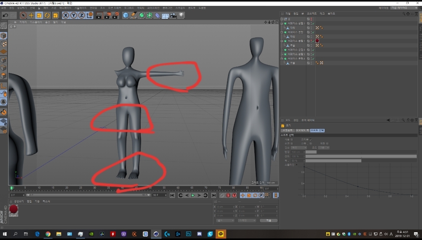
Task: Add a Camera object
Action: click(x=173, y=15)
